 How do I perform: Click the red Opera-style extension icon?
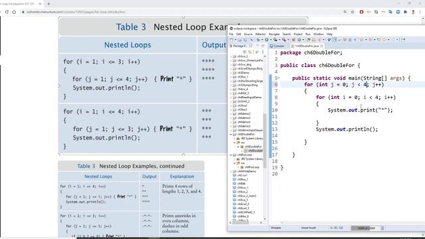361,12
